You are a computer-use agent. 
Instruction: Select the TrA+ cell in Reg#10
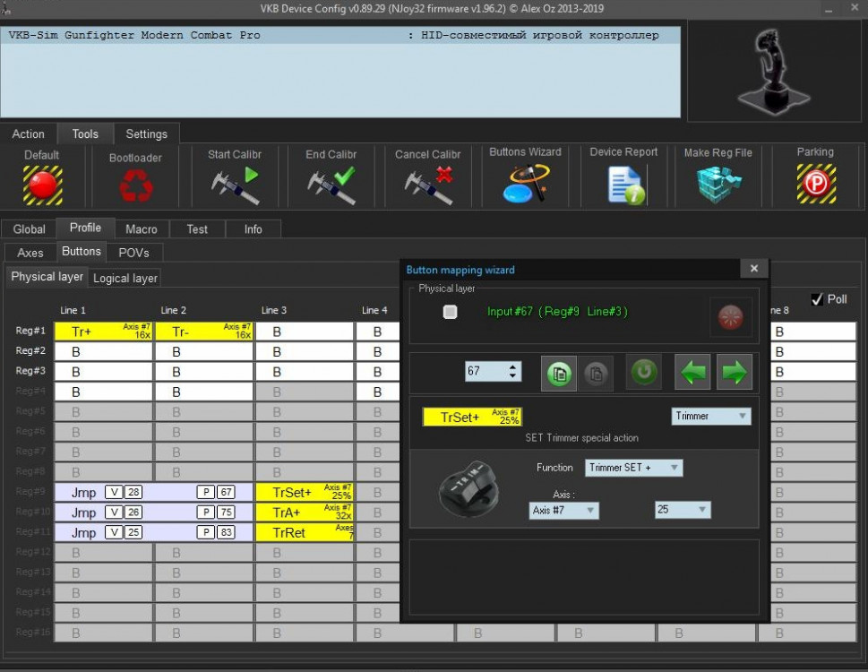[x=304, y=513]
